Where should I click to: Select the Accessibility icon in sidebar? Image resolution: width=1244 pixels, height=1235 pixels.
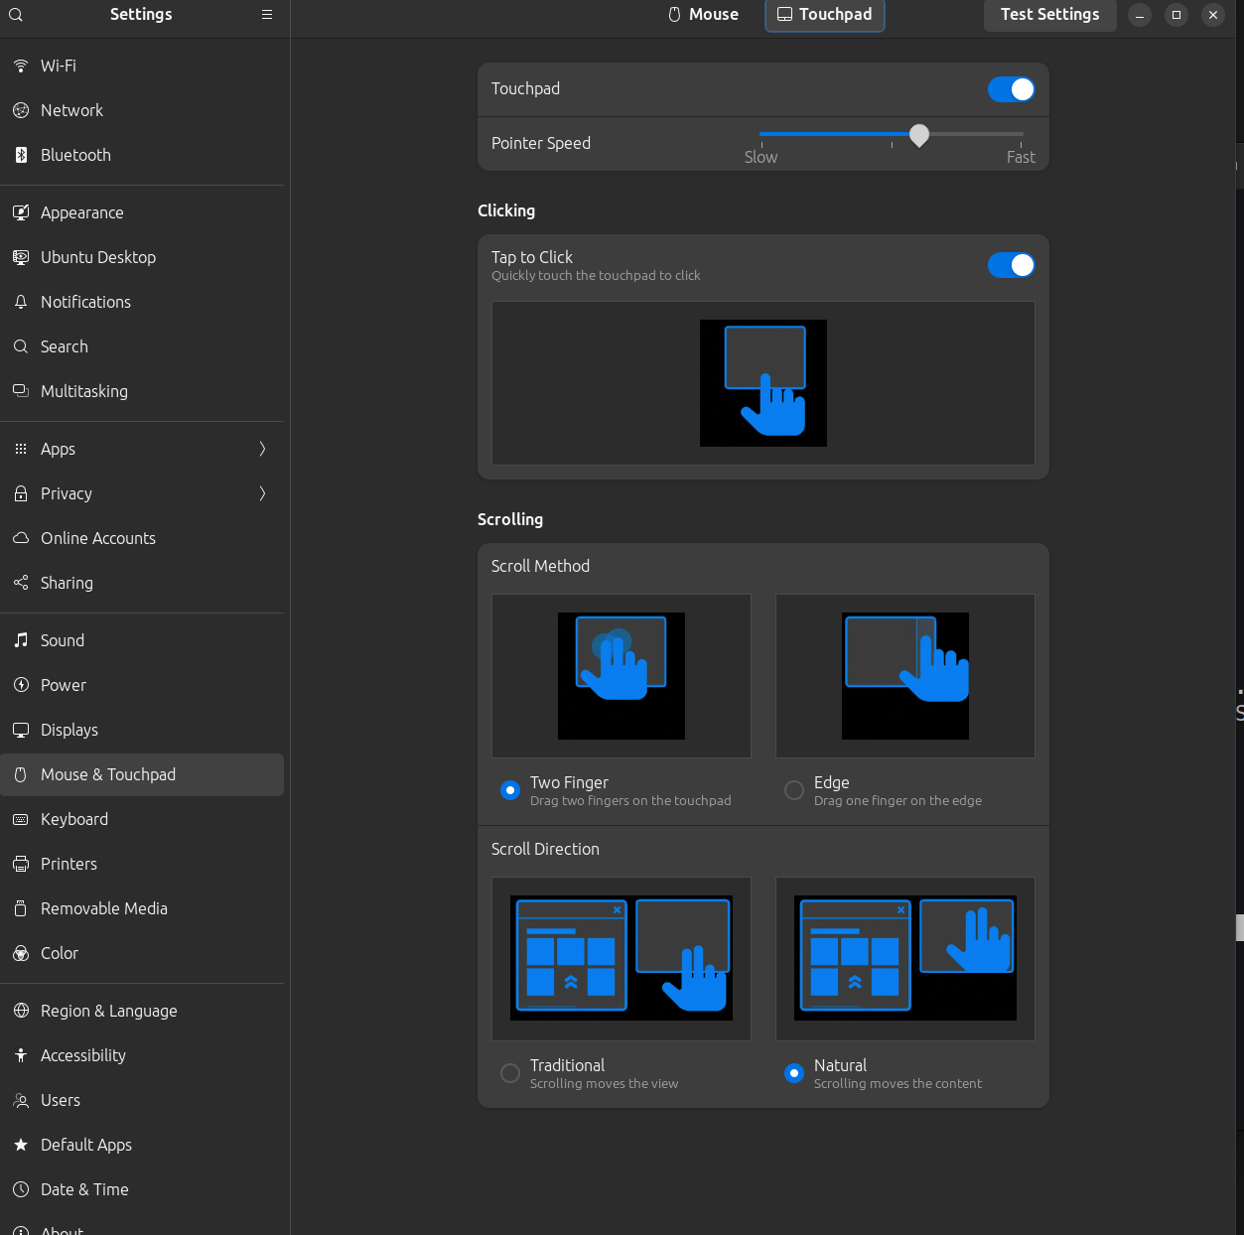click(x=21, y=1055)
